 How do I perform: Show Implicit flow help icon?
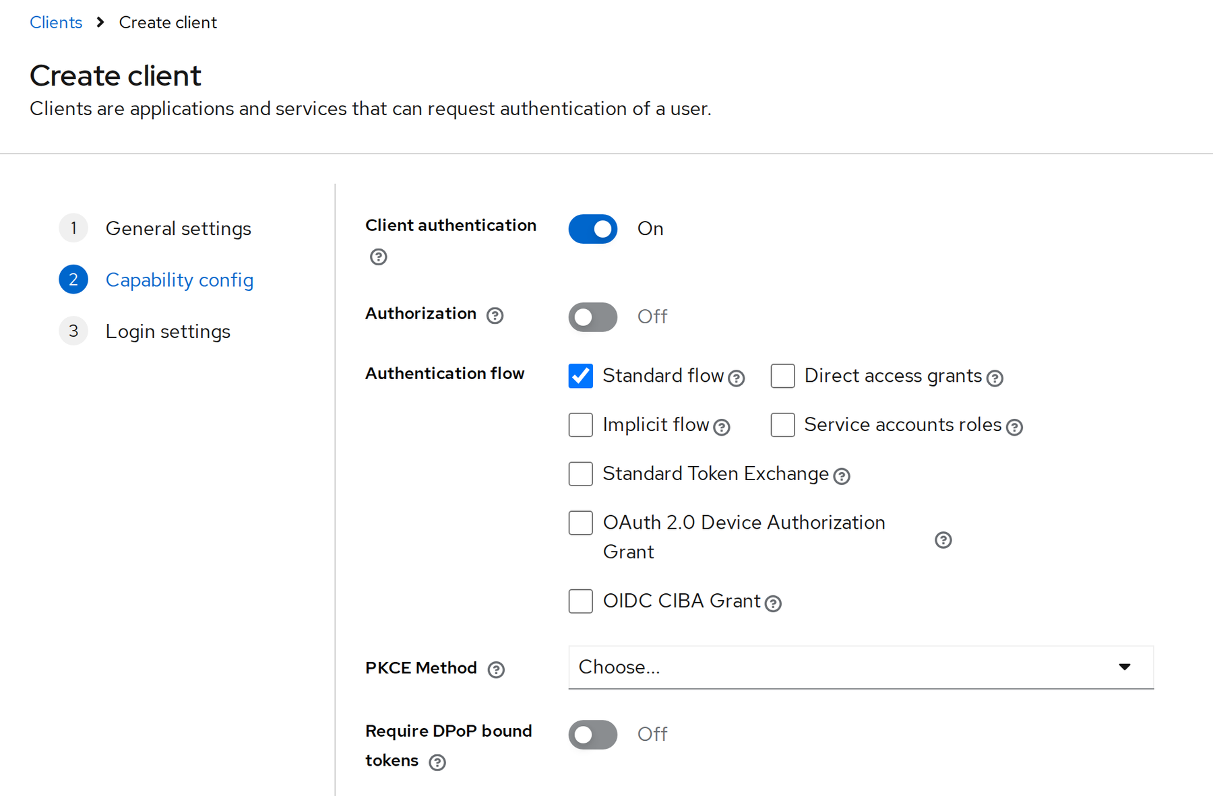[x=722, y=427]
